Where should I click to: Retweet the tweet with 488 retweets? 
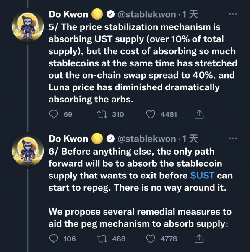(x=102, y=239)
